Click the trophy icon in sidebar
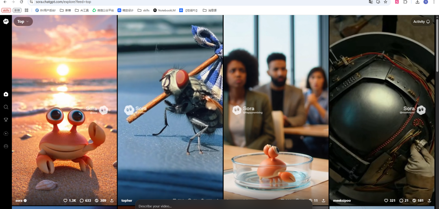Viewport: 439px width, 209px height. pyautogui.click(x=6, y=120)
